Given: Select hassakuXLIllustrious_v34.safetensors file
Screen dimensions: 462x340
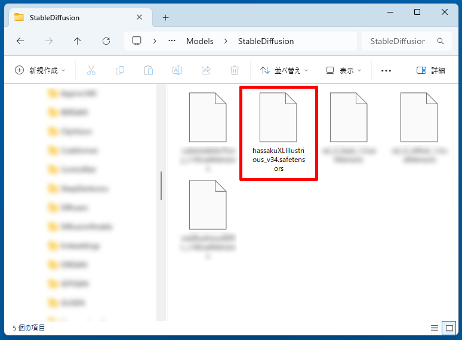Looking at the screenshot, I should coord(279,133).
